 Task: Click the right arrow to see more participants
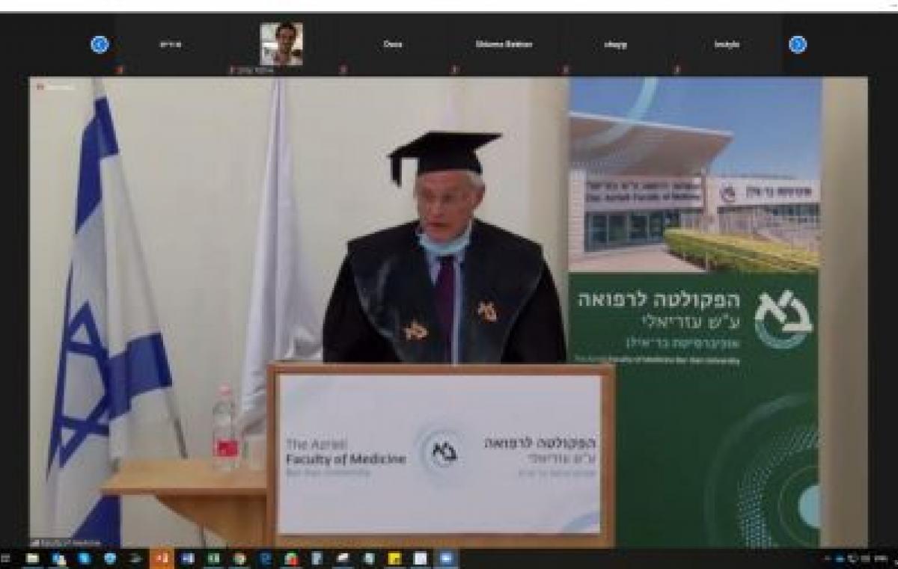[x=799, y=43]
